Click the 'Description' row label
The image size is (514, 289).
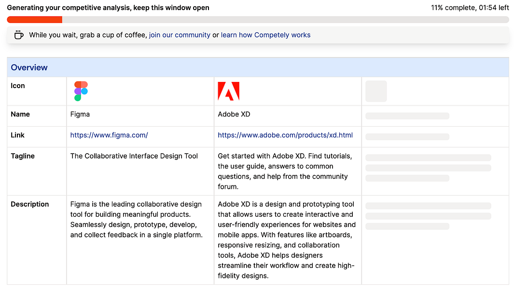coord(30,204)
